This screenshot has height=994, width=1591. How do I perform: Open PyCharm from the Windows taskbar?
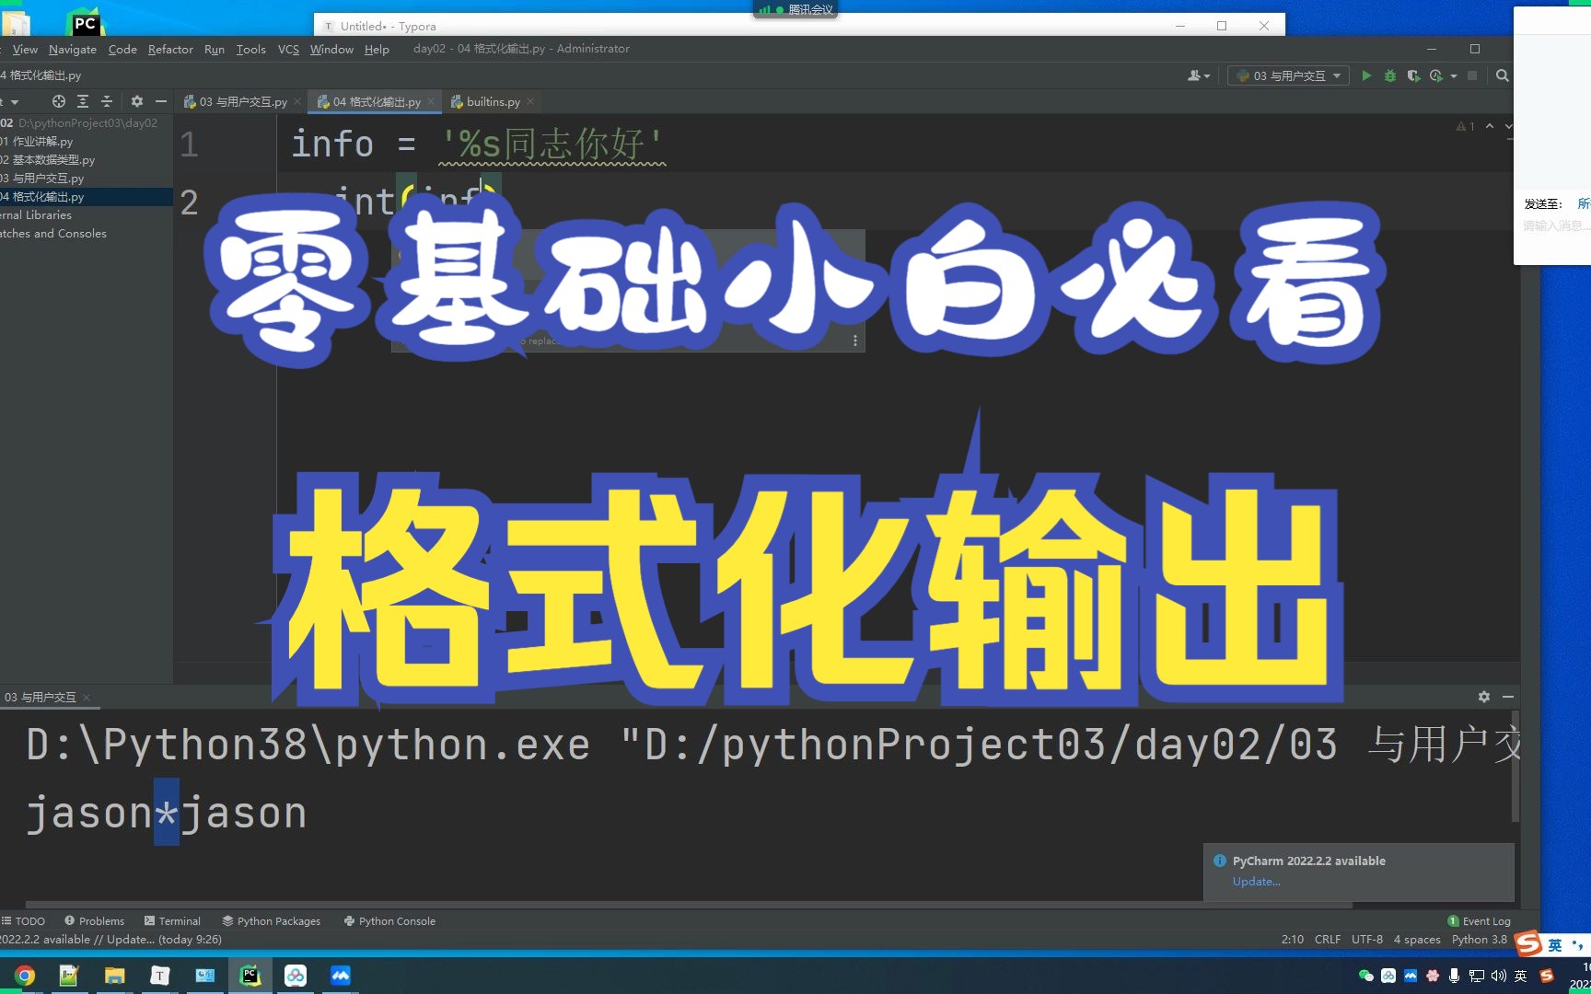coord(250,976)
